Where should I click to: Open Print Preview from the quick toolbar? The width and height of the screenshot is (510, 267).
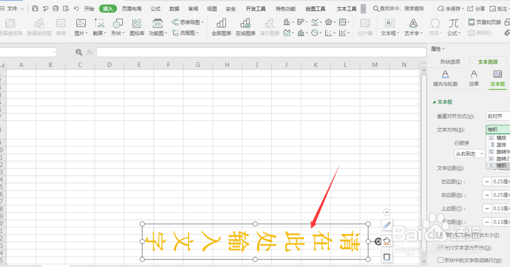66,9
